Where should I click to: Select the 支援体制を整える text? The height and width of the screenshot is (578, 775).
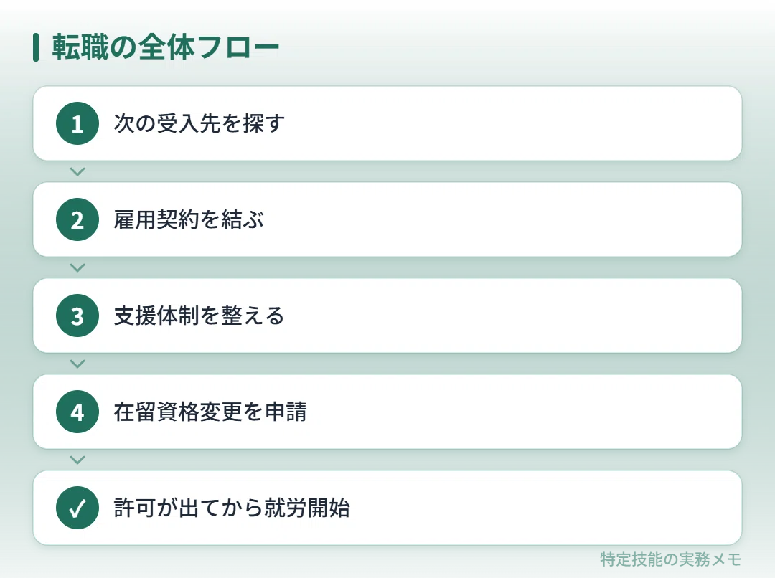[x=199, y=316]
